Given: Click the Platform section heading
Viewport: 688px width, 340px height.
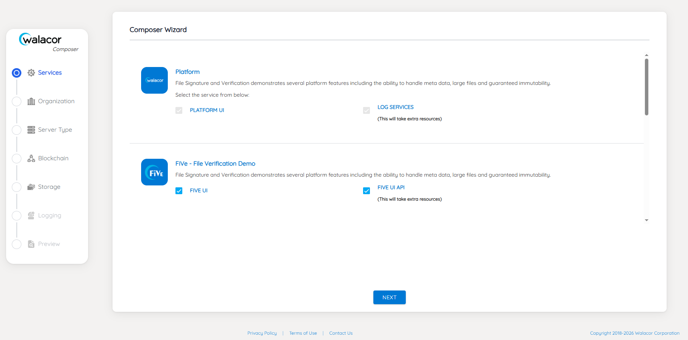Looking at the screenshot, I should 188,72.
